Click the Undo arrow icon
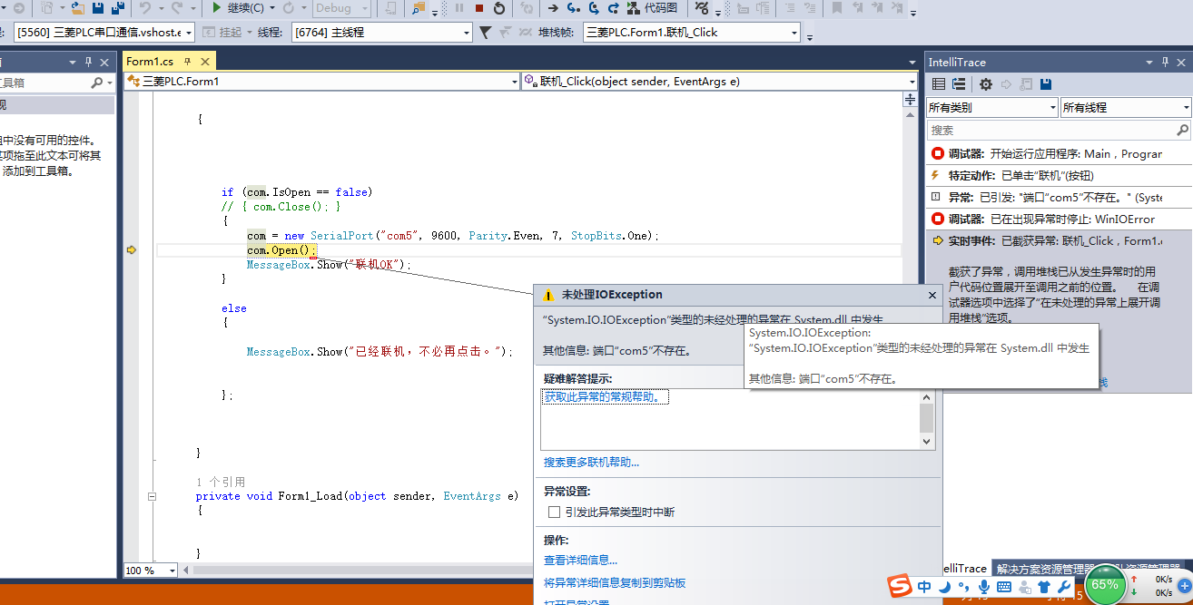The image size is (1193, 605). pos(144,8)
